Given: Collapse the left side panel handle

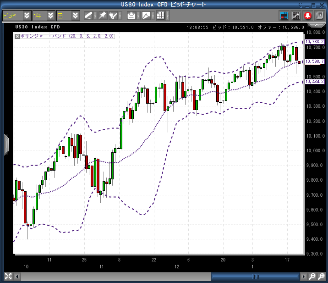Looking at the screenshot, I should click(6, 144).
